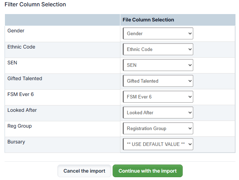The image size is (239, 180).
Task: Select the FSM Ever 6 row label
Action: point(20,94)
